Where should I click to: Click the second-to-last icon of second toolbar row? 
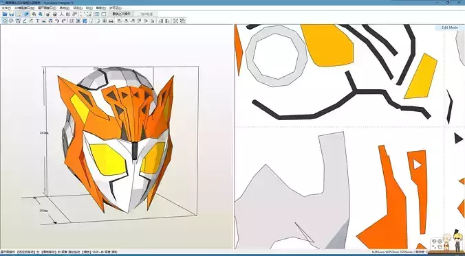[175, 21]
